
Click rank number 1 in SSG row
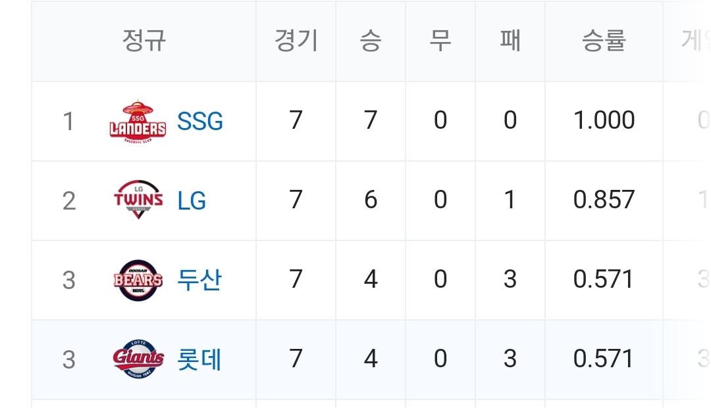pyautogui.click(x=68, y=122)
